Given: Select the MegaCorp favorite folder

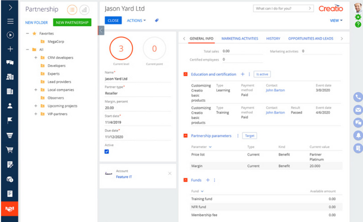Looking at the screenshot, I should click(x=56, y=42).
